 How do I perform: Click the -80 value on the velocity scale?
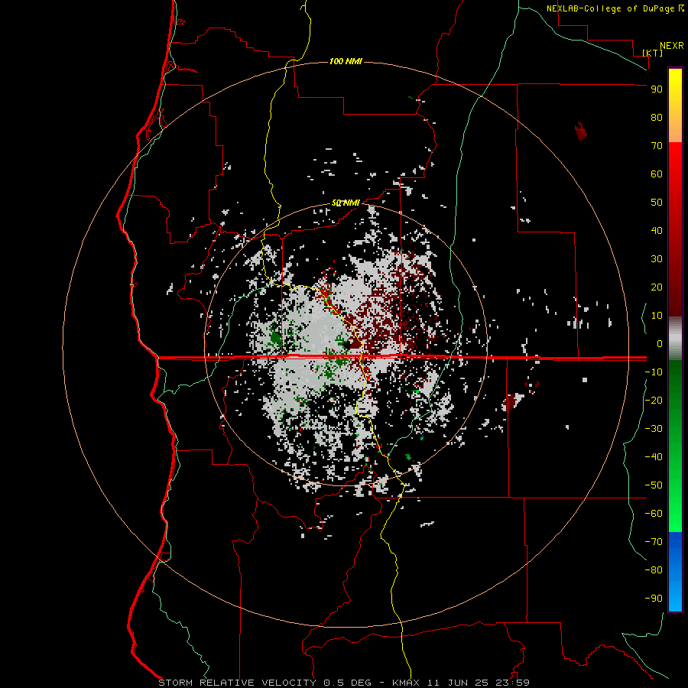pos(654,570)
